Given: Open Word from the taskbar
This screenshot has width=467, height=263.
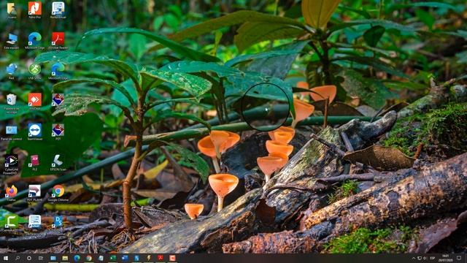Looking at the screenshot, I should tap(125, 258).
